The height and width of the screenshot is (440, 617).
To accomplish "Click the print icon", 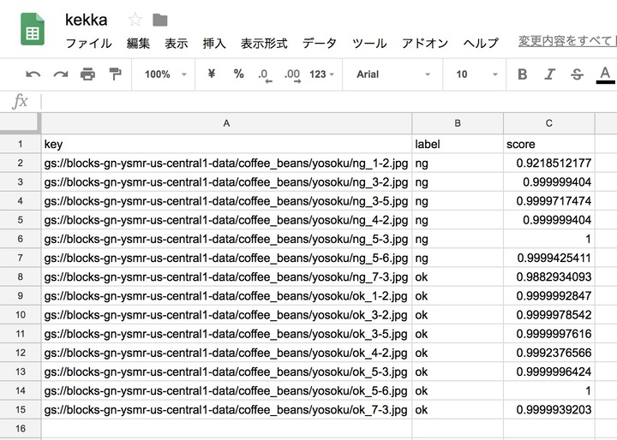I will tap(87, 74).
